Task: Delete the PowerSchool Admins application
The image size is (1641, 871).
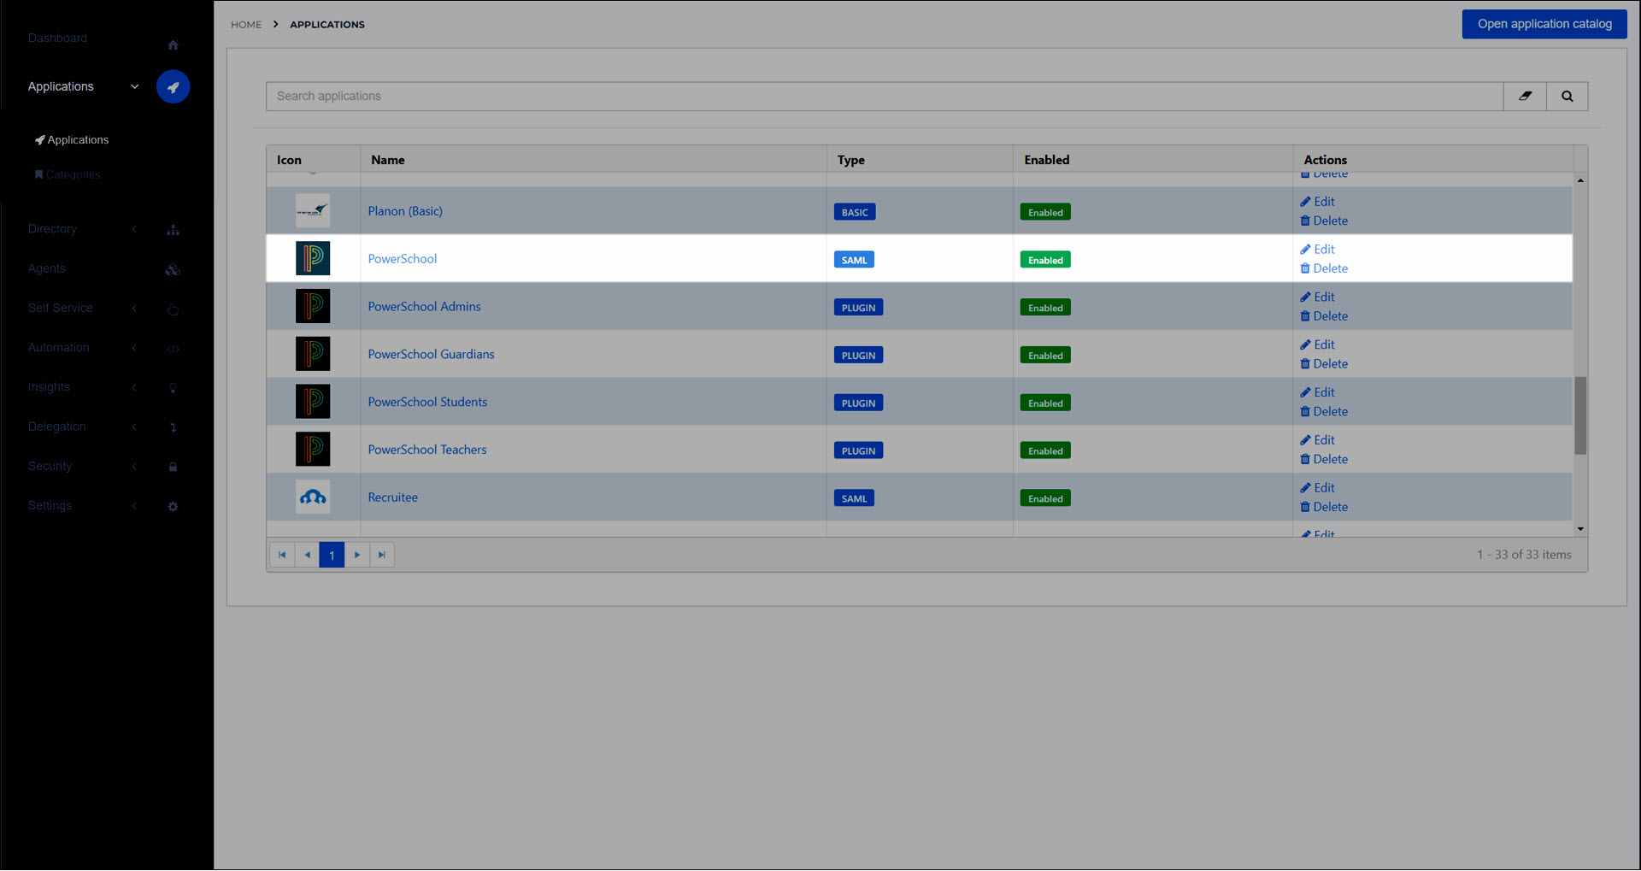Action: click(x=1324, y=316)
